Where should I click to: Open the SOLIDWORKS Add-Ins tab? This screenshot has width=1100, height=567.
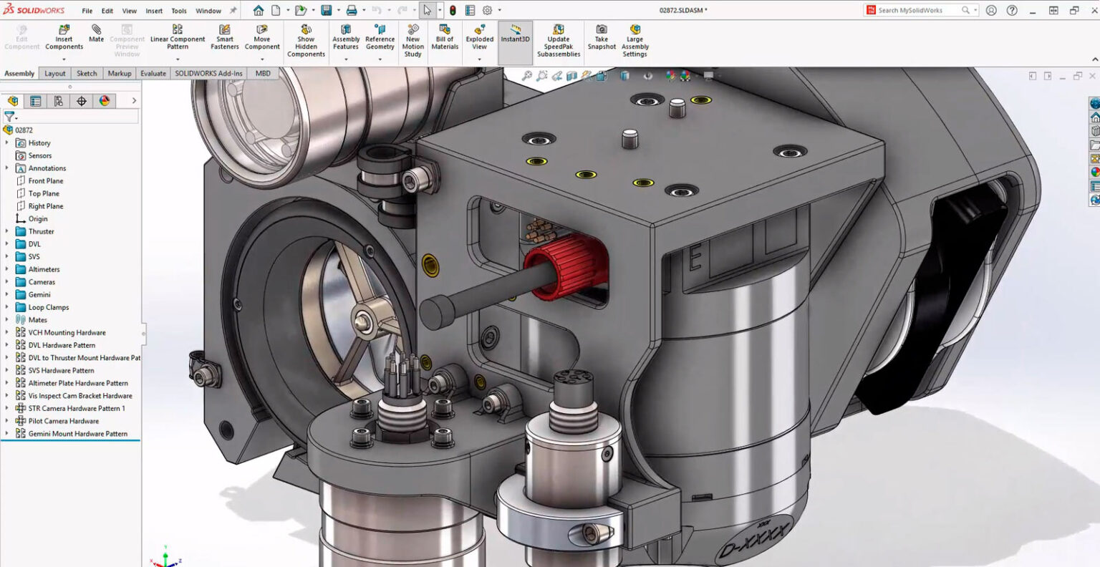click(x=209, y=73)
